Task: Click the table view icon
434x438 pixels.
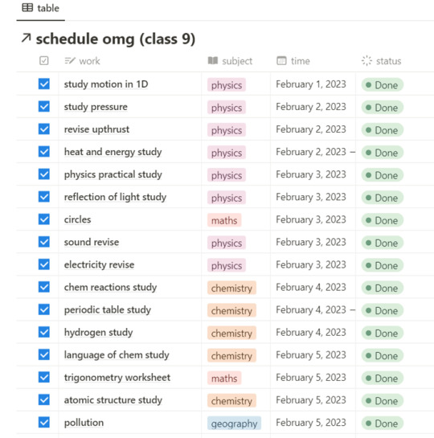Action: coord(27,7)
